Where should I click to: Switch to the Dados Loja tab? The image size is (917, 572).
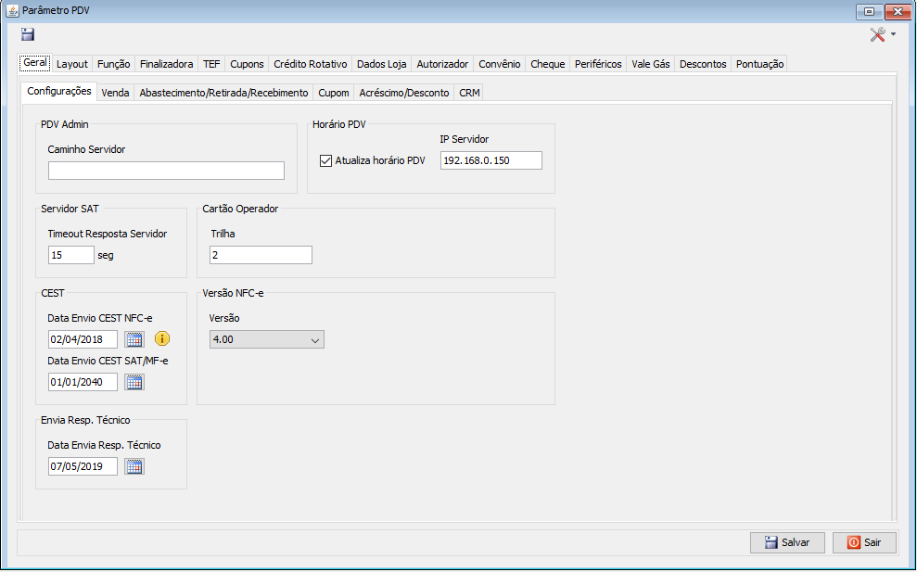(x=382, y=64)
